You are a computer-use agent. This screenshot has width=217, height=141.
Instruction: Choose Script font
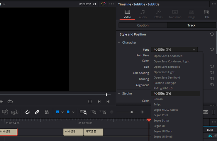point(176,104)
